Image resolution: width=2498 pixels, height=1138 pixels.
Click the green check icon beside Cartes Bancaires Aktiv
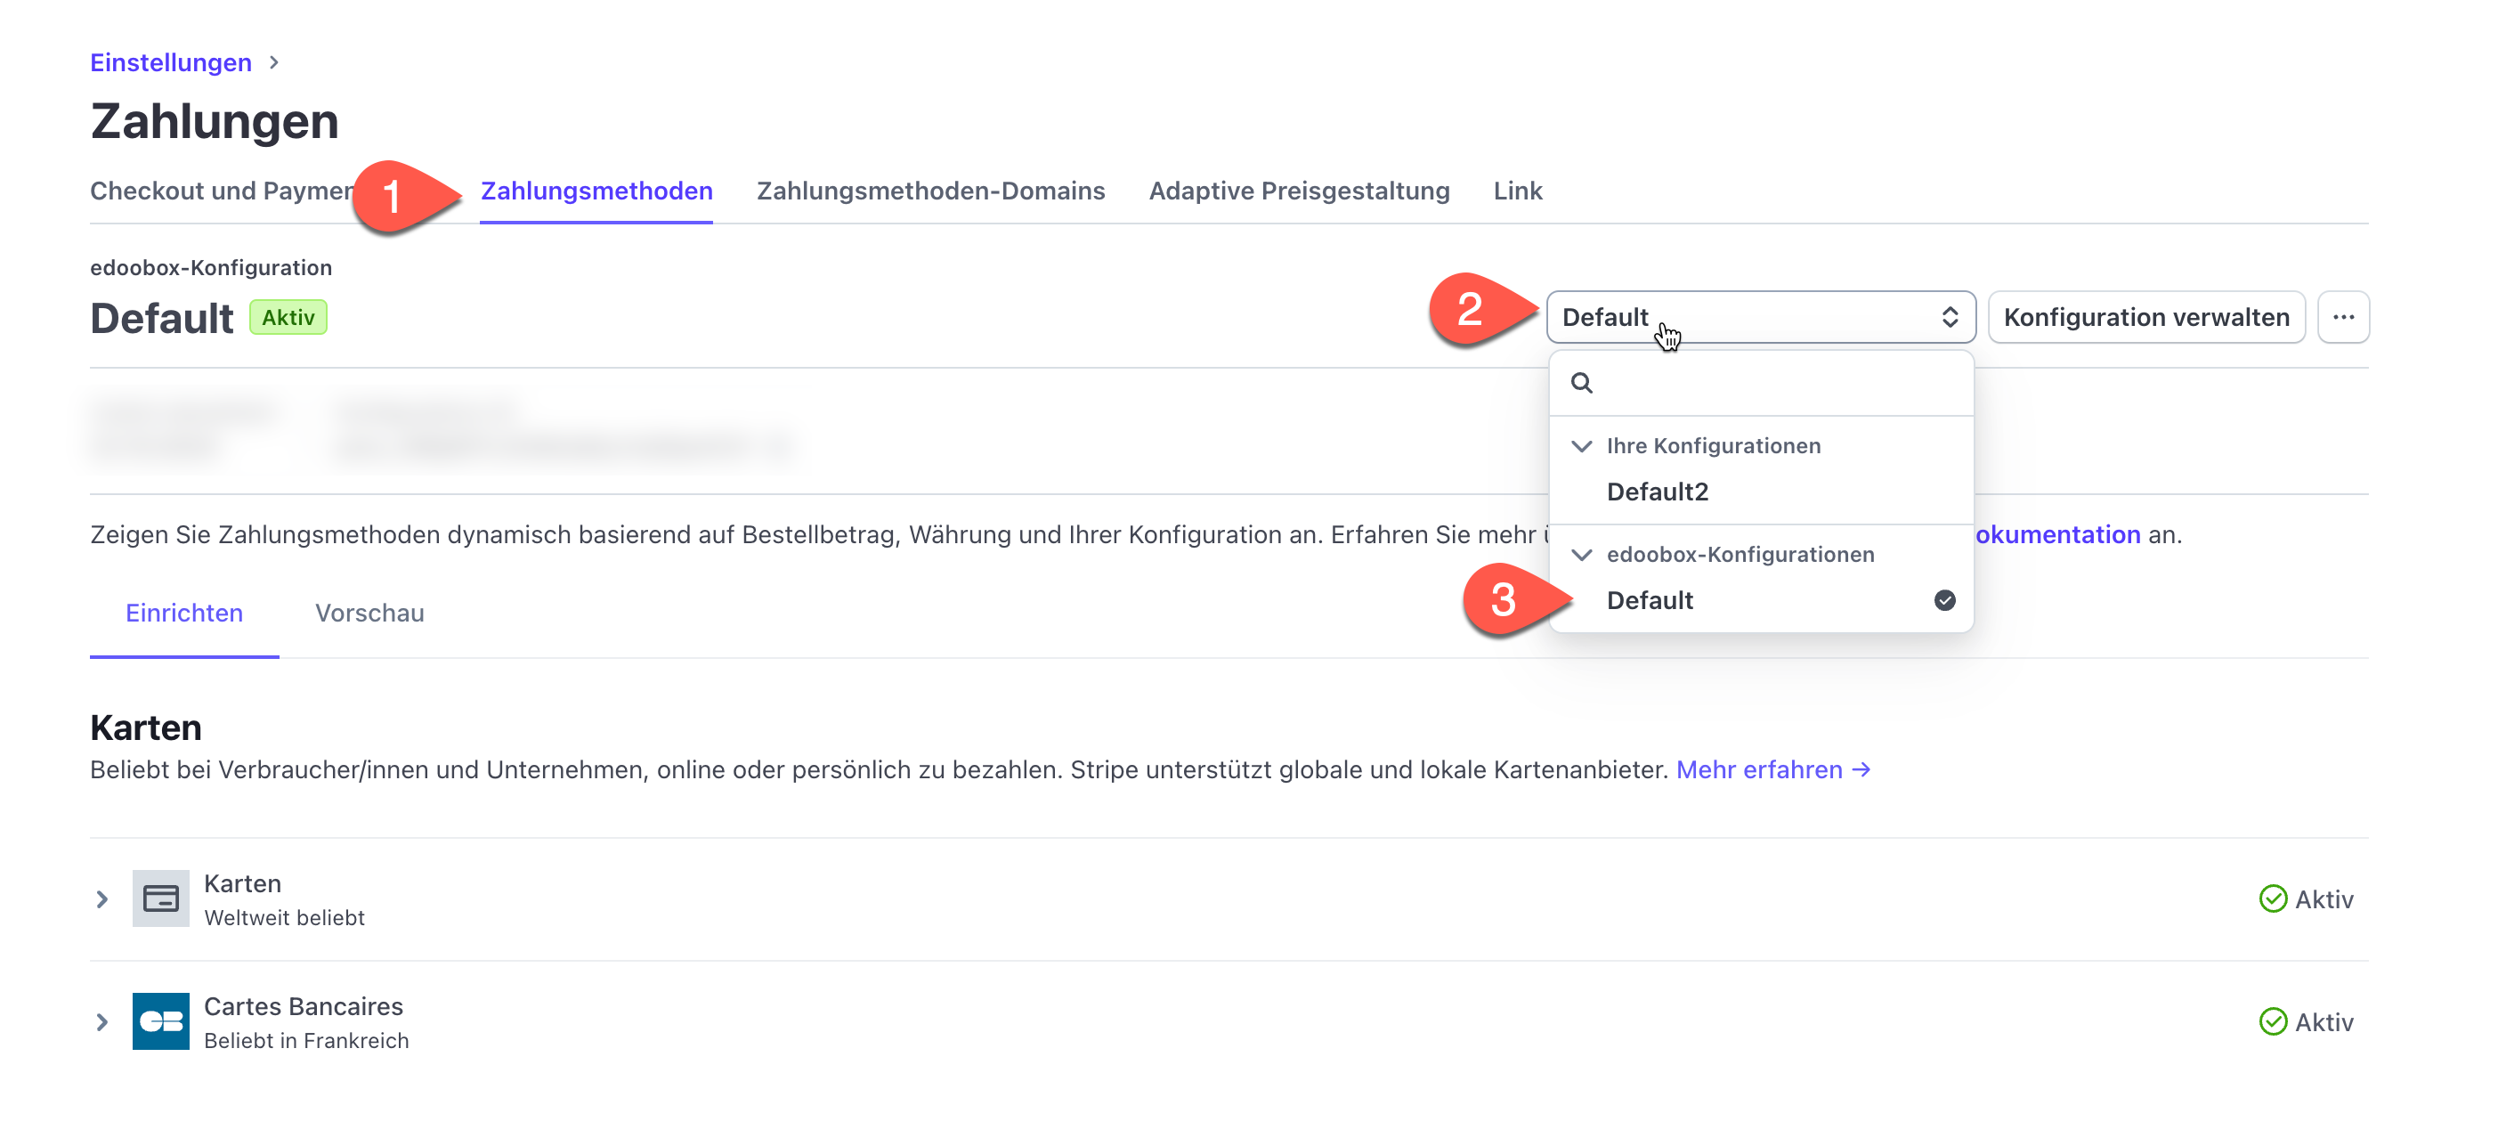(2272, 1020)
